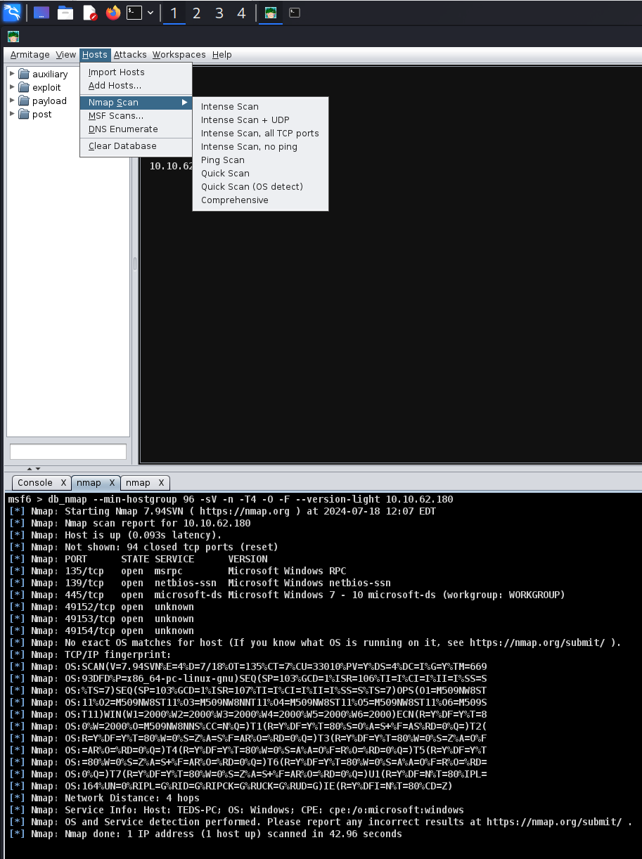This screenshot has height=859, width=642.
Task: Switch to workspace 4
Action: [242, 13]
